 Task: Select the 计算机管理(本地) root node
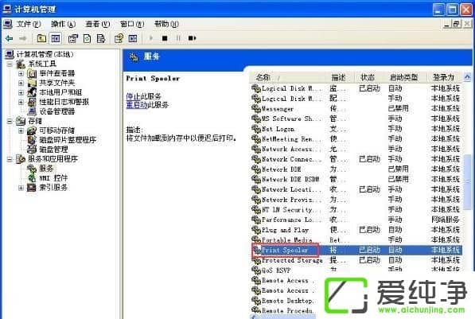(45, 54)
